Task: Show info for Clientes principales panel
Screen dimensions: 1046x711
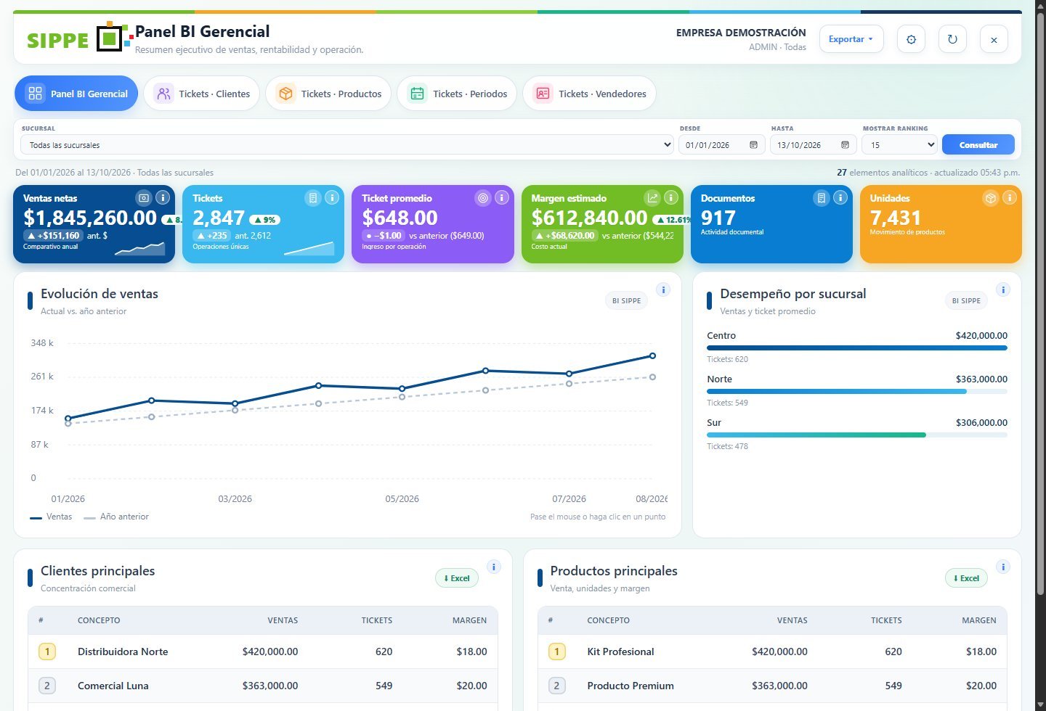Action: coord(494,567)
